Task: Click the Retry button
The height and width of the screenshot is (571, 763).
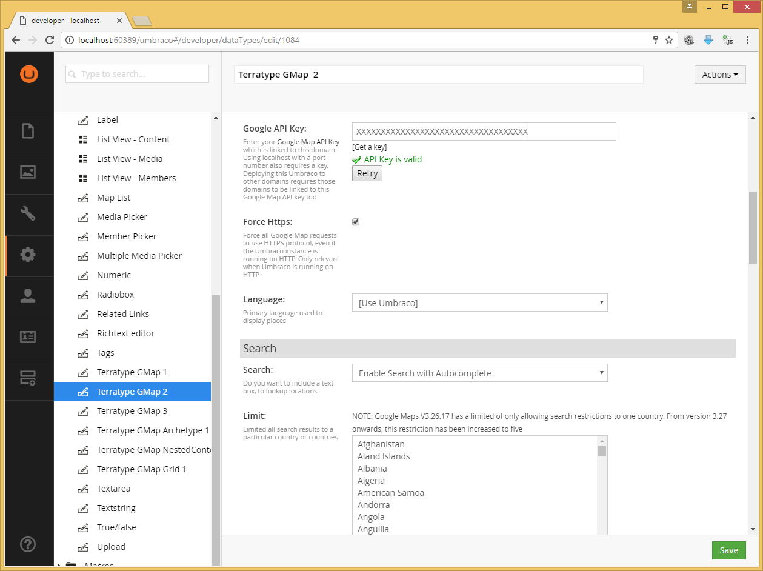Action: 367,173
